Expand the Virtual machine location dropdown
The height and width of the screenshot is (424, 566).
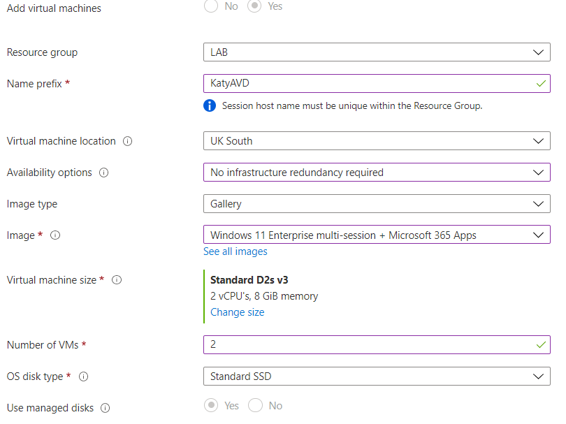pyautogui.click(x=377, y=141)
